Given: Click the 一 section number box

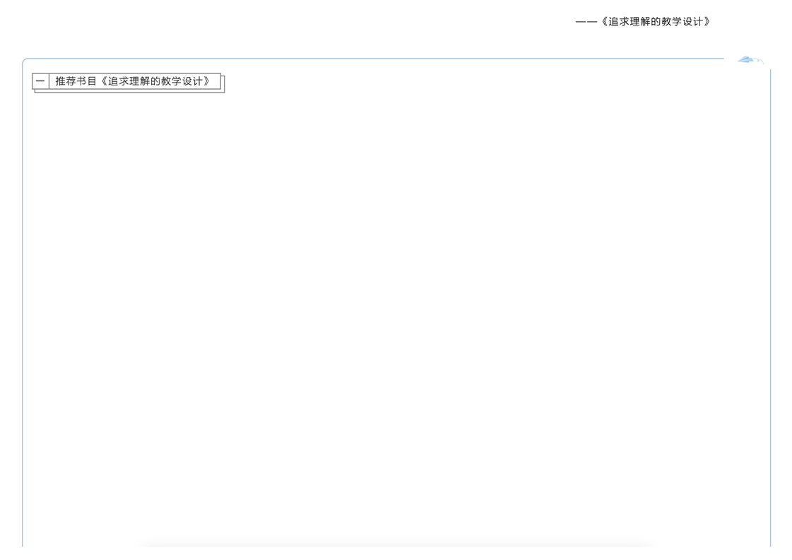Looking at the screenshot, I should 40,81.
